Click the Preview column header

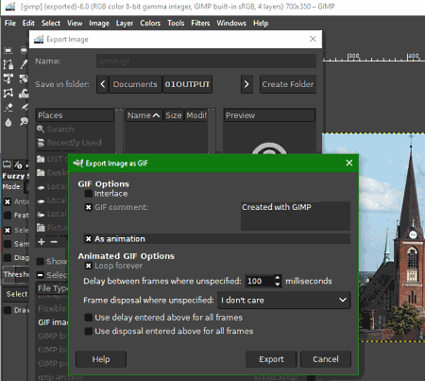click(x=269, y=115)
